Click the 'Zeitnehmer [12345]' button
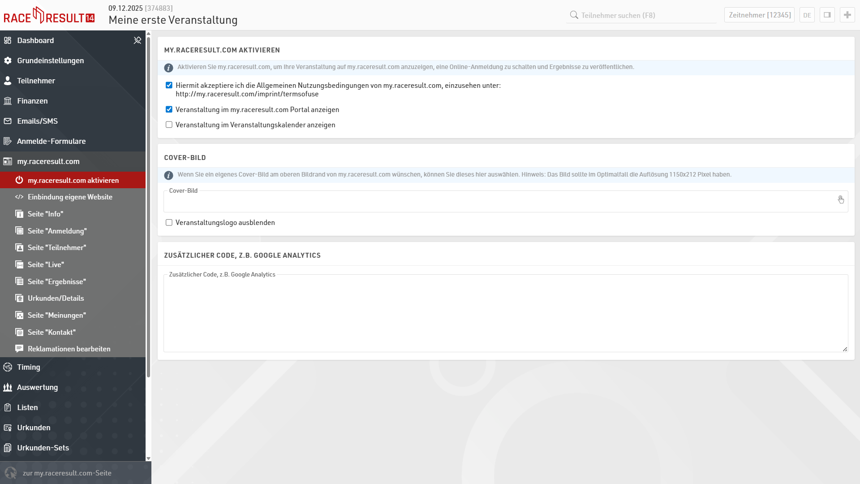 click(x=759, y=15)
